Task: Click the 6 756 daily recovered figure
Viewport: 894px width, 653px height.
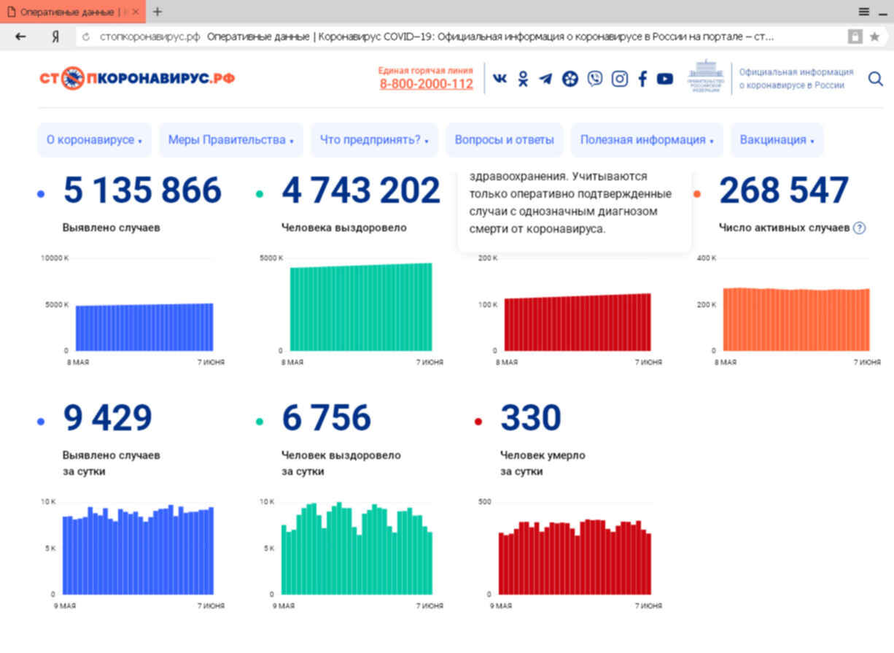Action: click(x=326, y=418)
